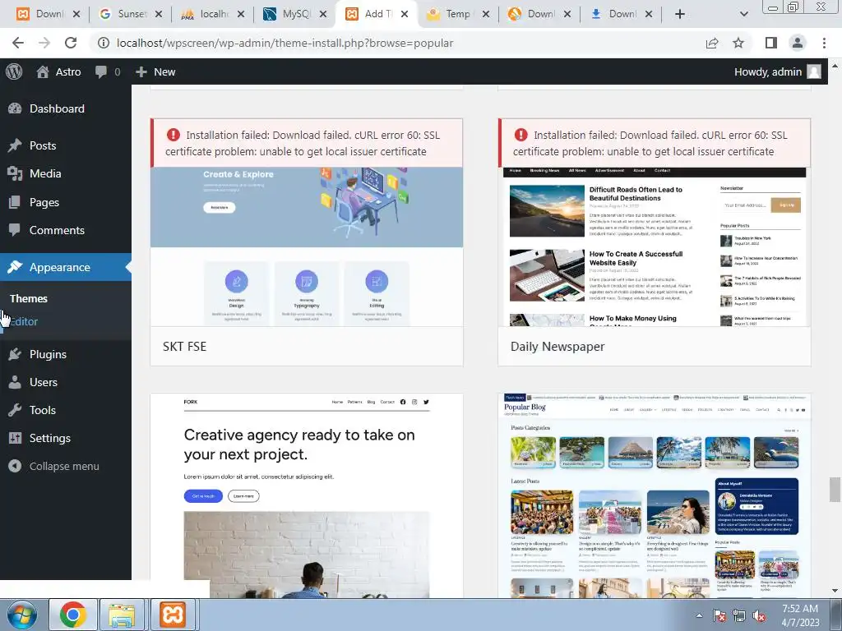This screenshot has height=631, width=842.
Task: Reload the current page
Action: pyautogui.click(x=71, y=43)
